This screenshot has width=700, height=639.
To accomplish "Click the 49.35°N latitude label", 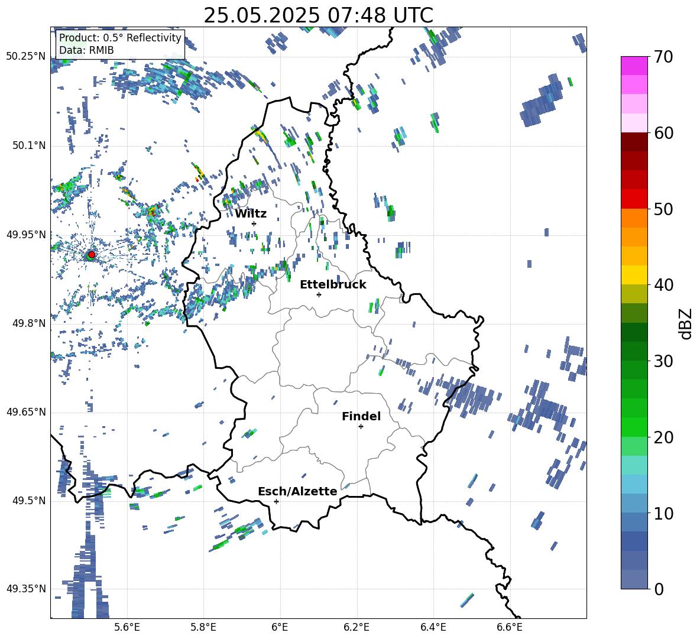I will tap(26, 589).
